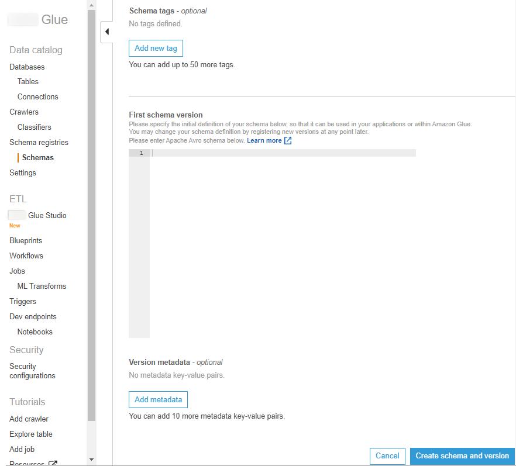Go to the Tables page
This screenshot has width=516, height=466.
click(x=28, y=82)
